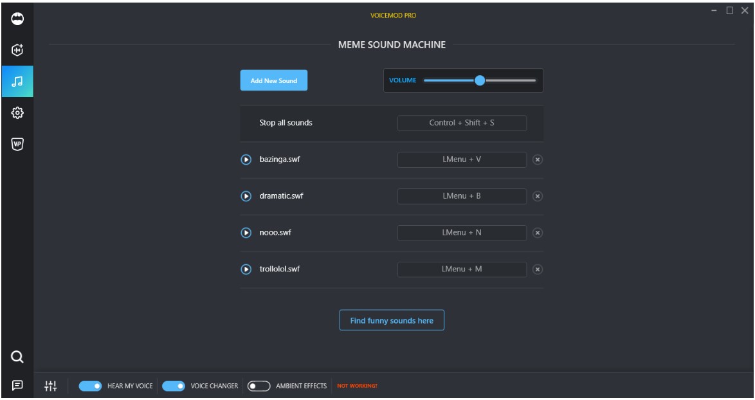
Task: Open the Voicemod logo home icon
Action: (17, 19)
